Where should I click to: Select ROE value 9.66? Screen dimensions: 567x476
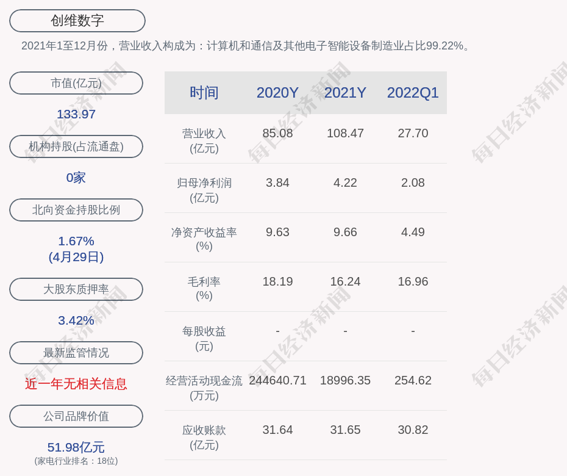pyautogui.click(x=345, y=232)
